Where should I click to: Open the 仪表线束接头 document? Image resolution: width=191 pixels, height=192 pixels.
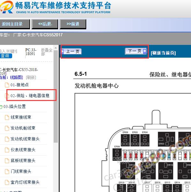tap(23, 150)
